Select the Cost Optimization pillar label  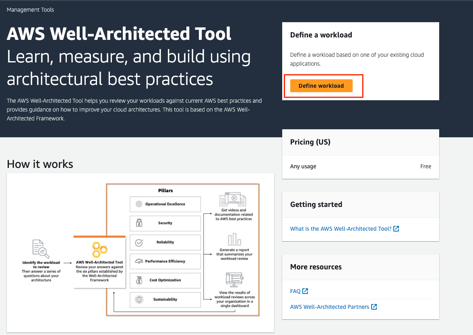(x=165, y=280)
